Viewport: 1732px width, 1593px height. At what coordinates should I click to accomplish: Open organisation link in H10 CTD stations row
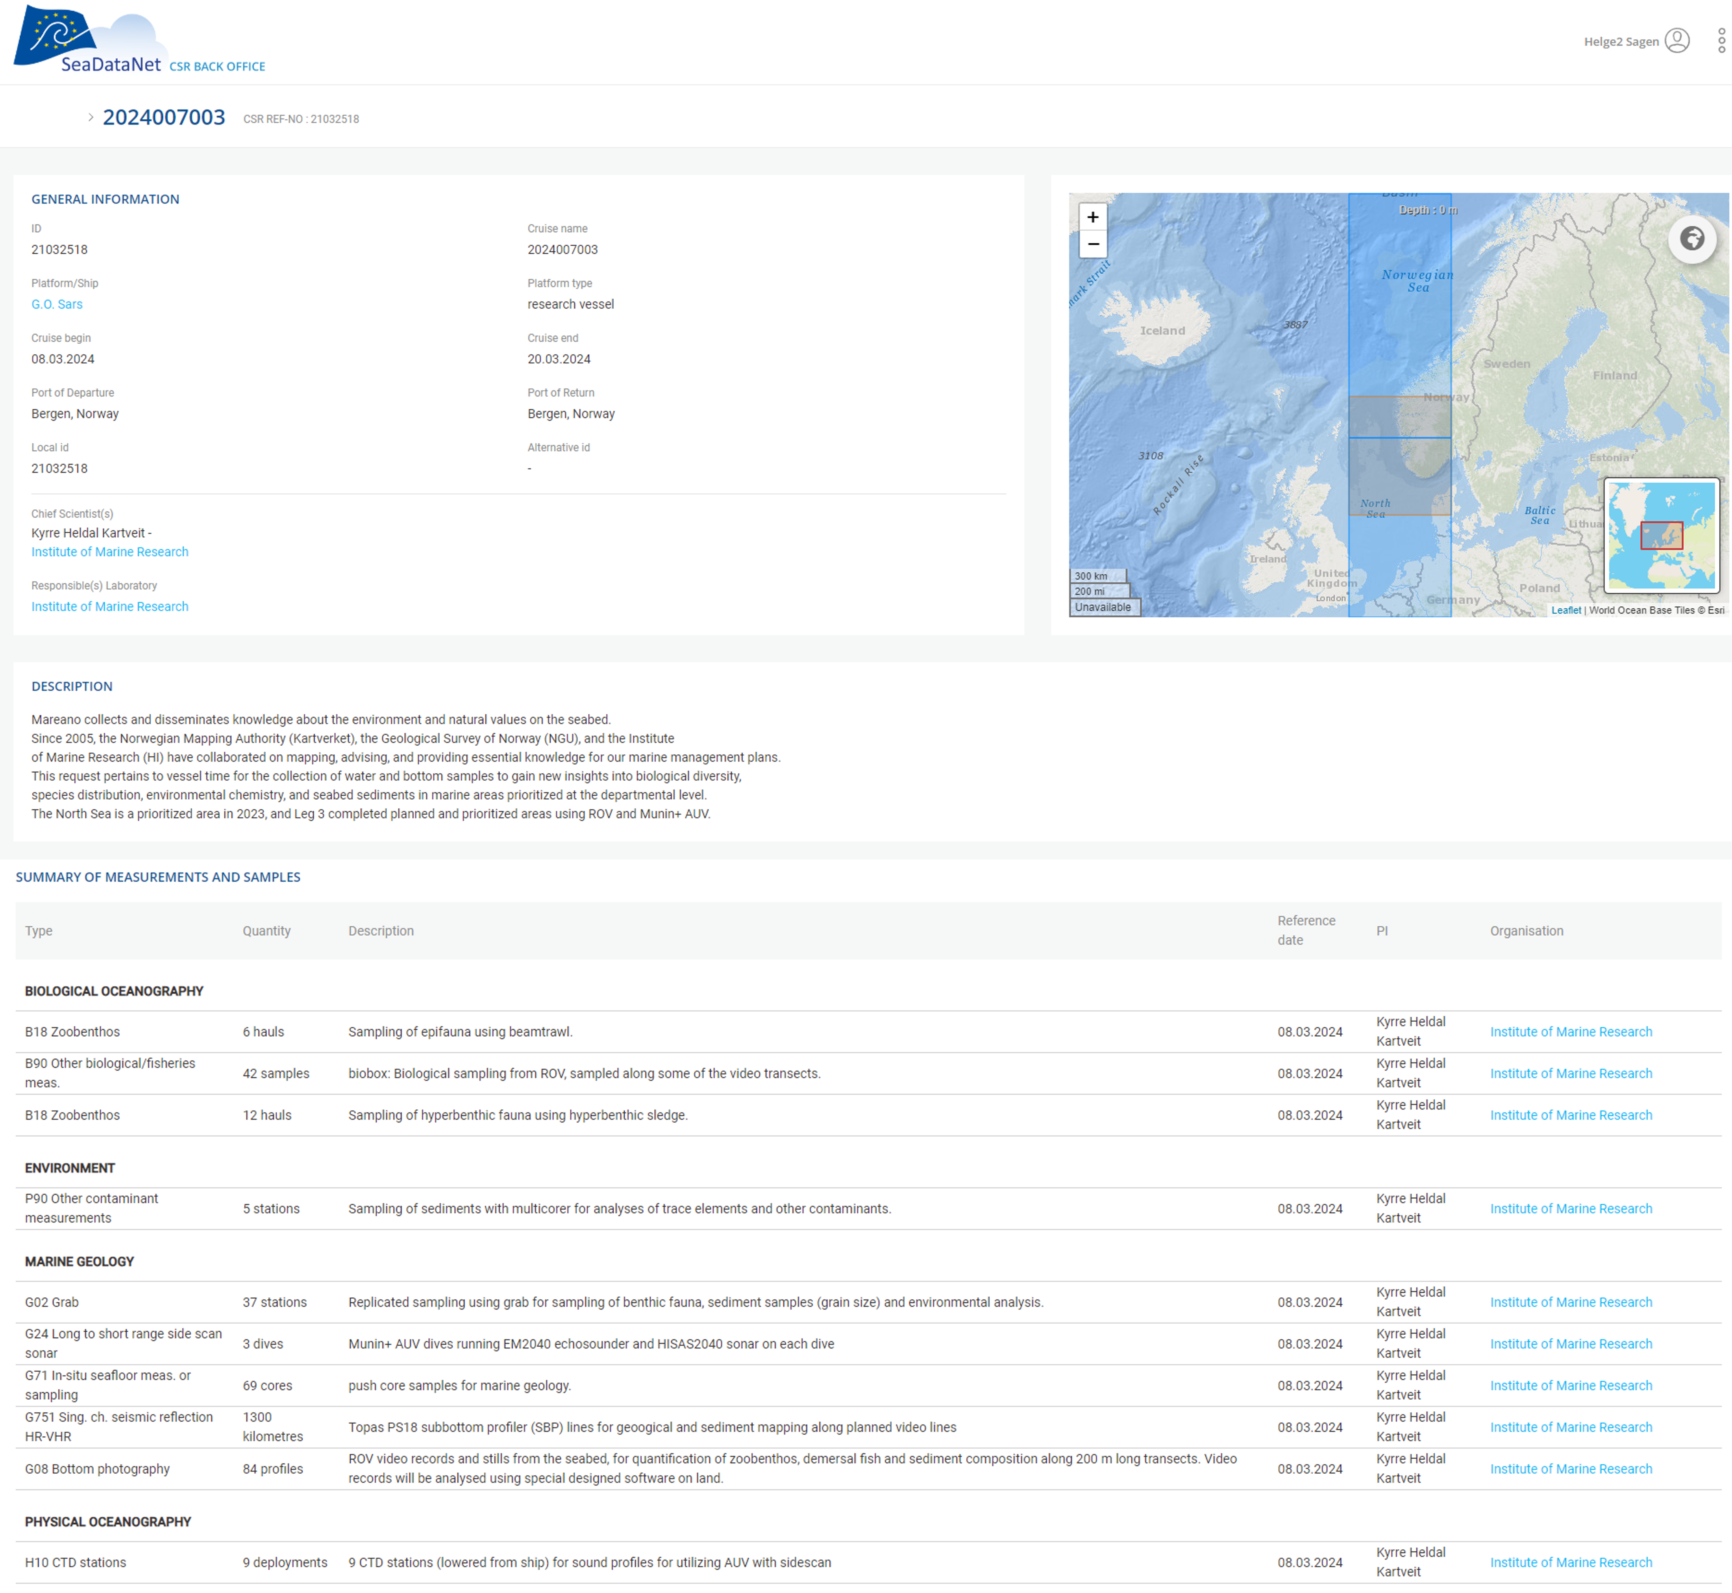click(1570, 1562)
